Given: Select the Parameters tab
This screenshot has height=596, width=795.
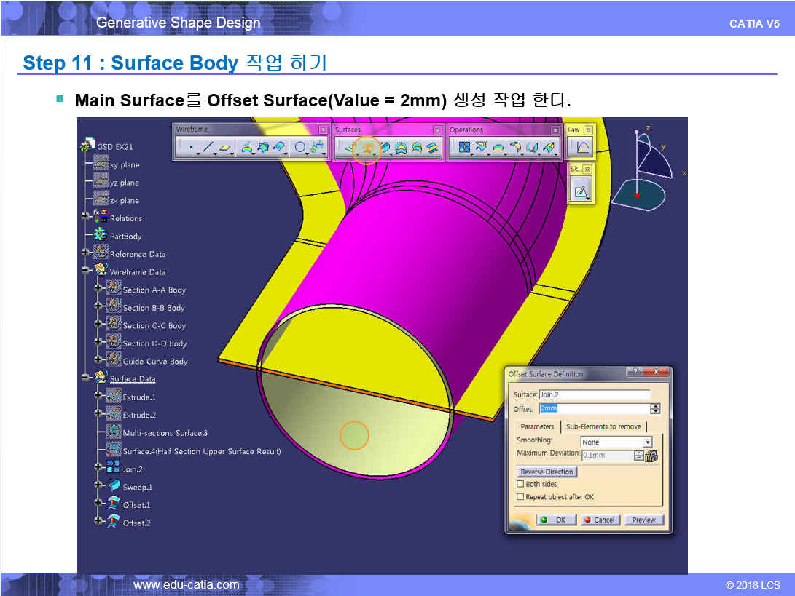Looking at the screenshot, I should click(537, 426).
